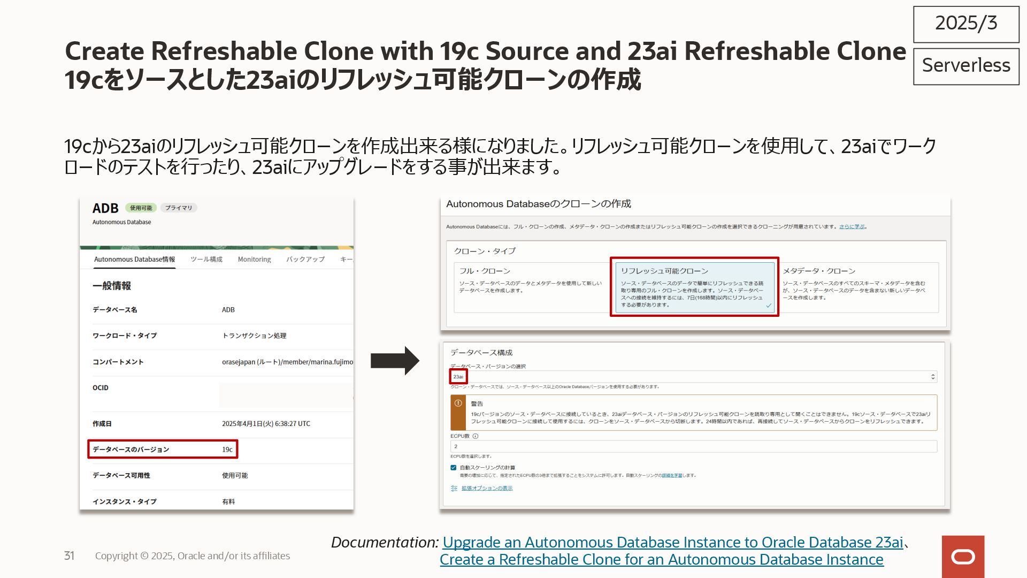1027x578 pixels.
Task: Click the Oracle logo at bottom right
Action: click(x=963, y=557)
